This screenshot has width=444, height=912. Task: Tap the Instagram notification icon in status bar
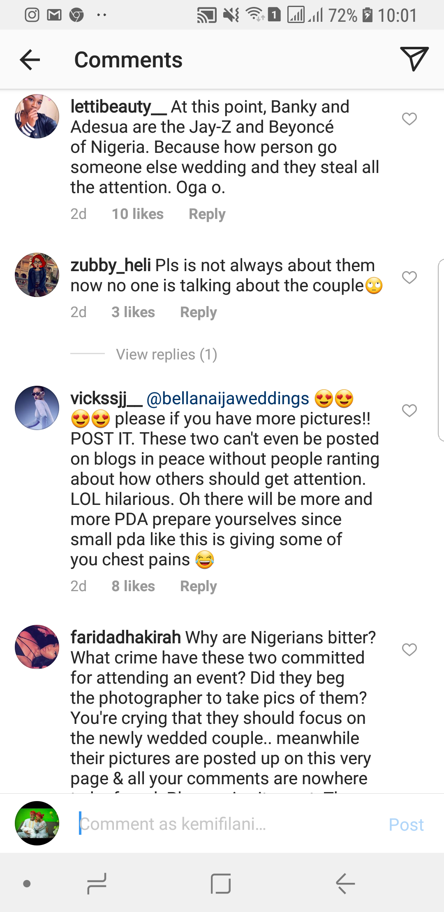[32, 15]
